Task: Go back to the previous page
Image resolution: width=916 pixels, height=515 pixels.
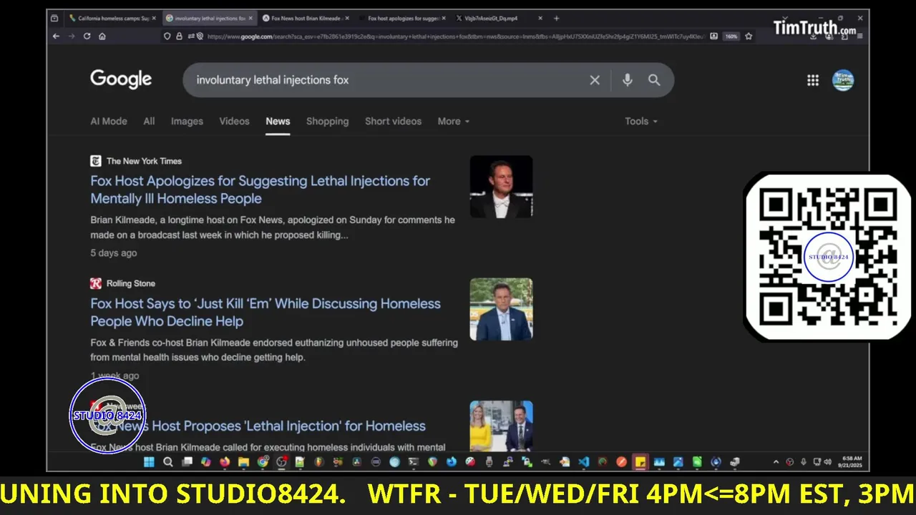Action: pyautogui.click(x=56, y=36)
